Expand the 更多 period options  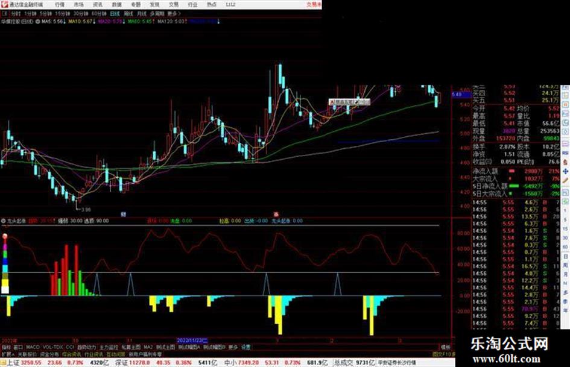pos(174,14)
